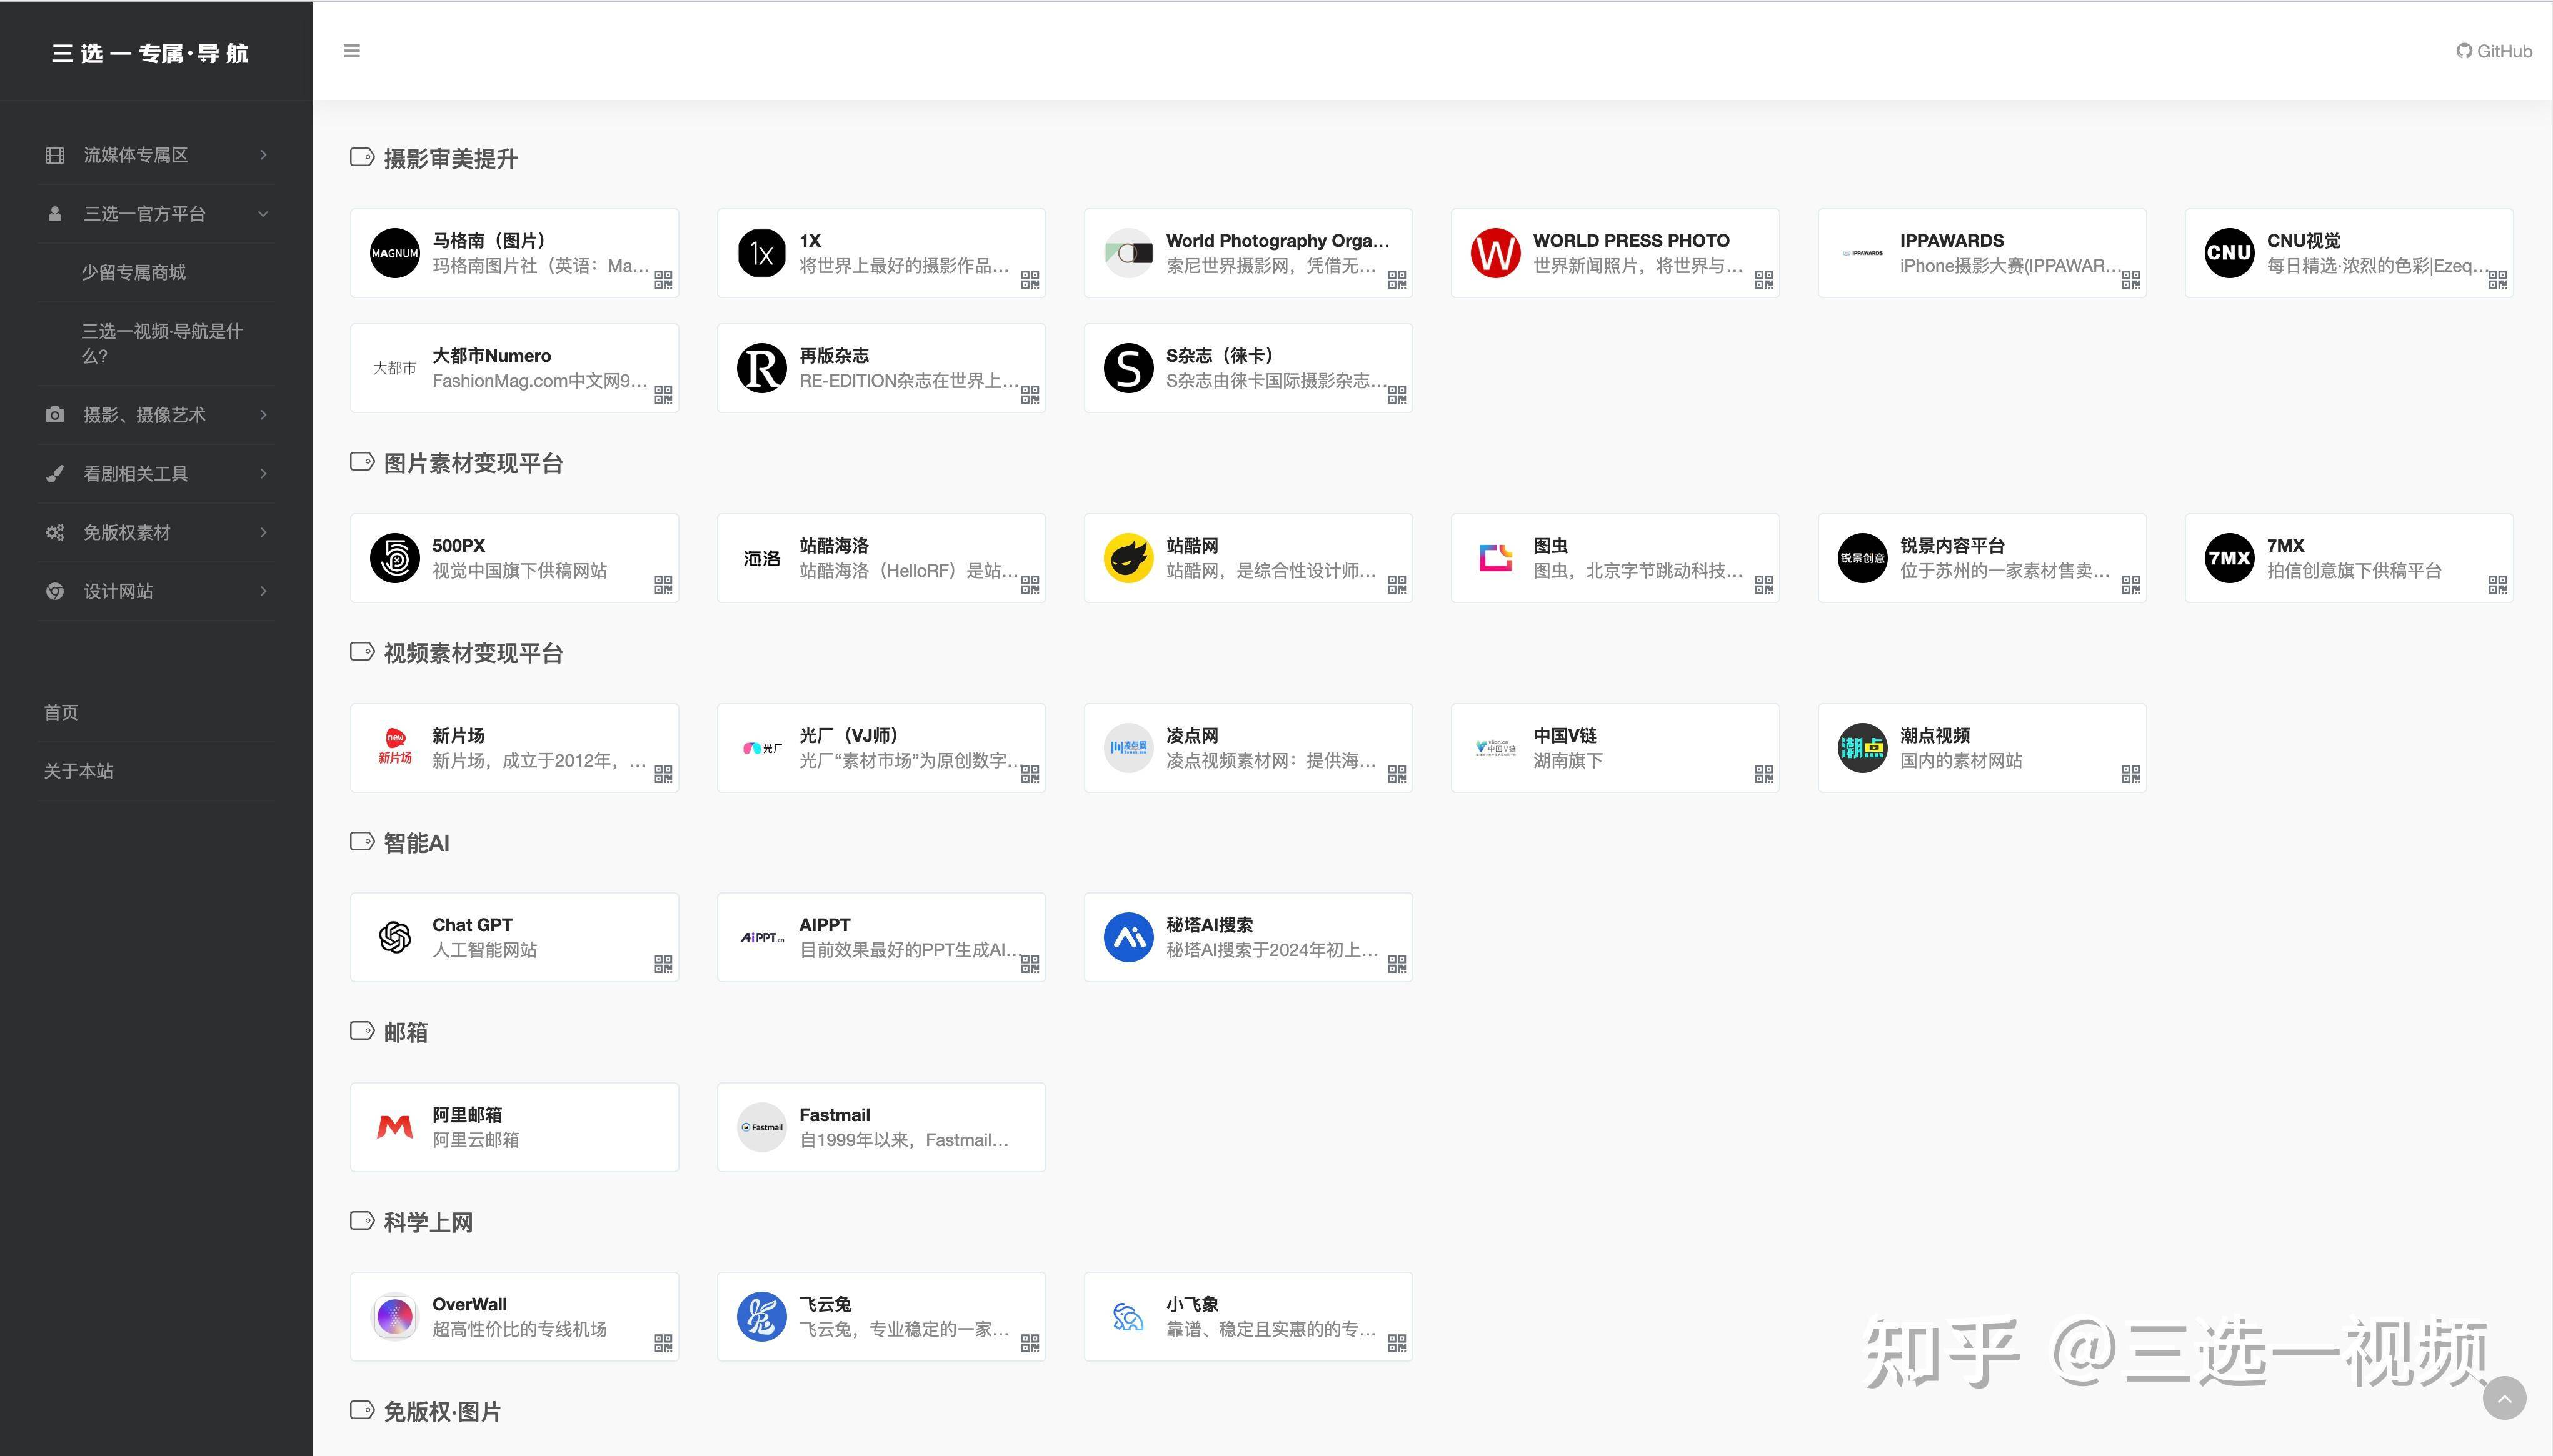
Task: Open 关于本站 in the sidebar
Action: 78,772
